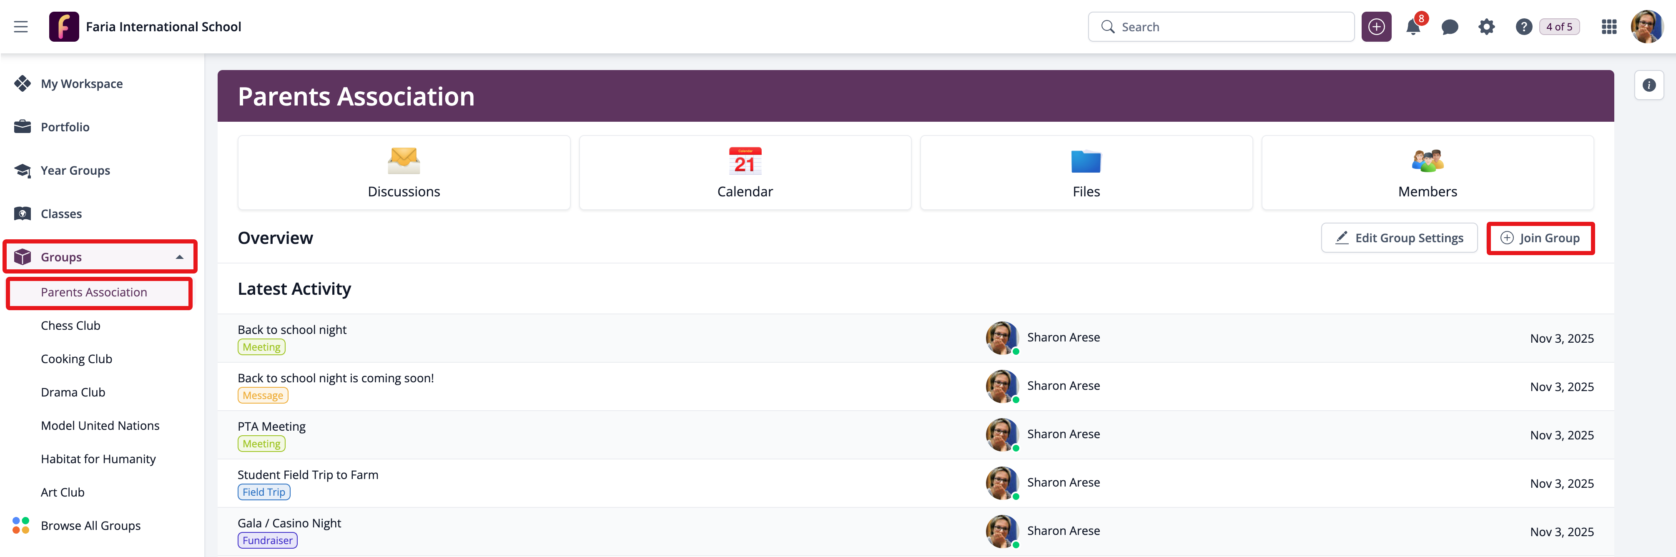This screenshot has height=557, width=1676.
Task: Open the Discussions envelope tile
Action: pyautogui.click(x=404, y=173)
